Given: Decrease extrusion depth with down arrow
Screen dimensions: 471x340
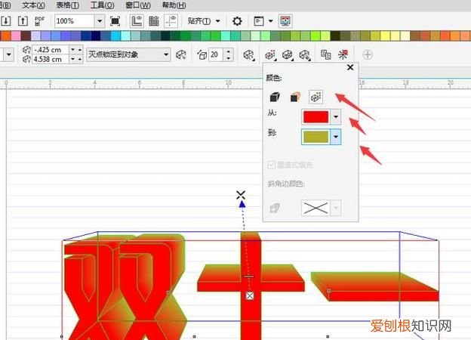Looking at the screenshot, I should (228, 58).
